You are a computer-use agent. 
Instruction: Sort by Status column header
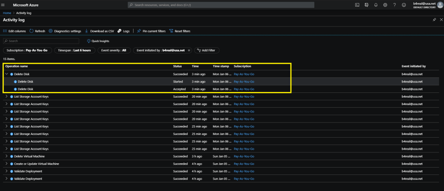click(177, 66)
